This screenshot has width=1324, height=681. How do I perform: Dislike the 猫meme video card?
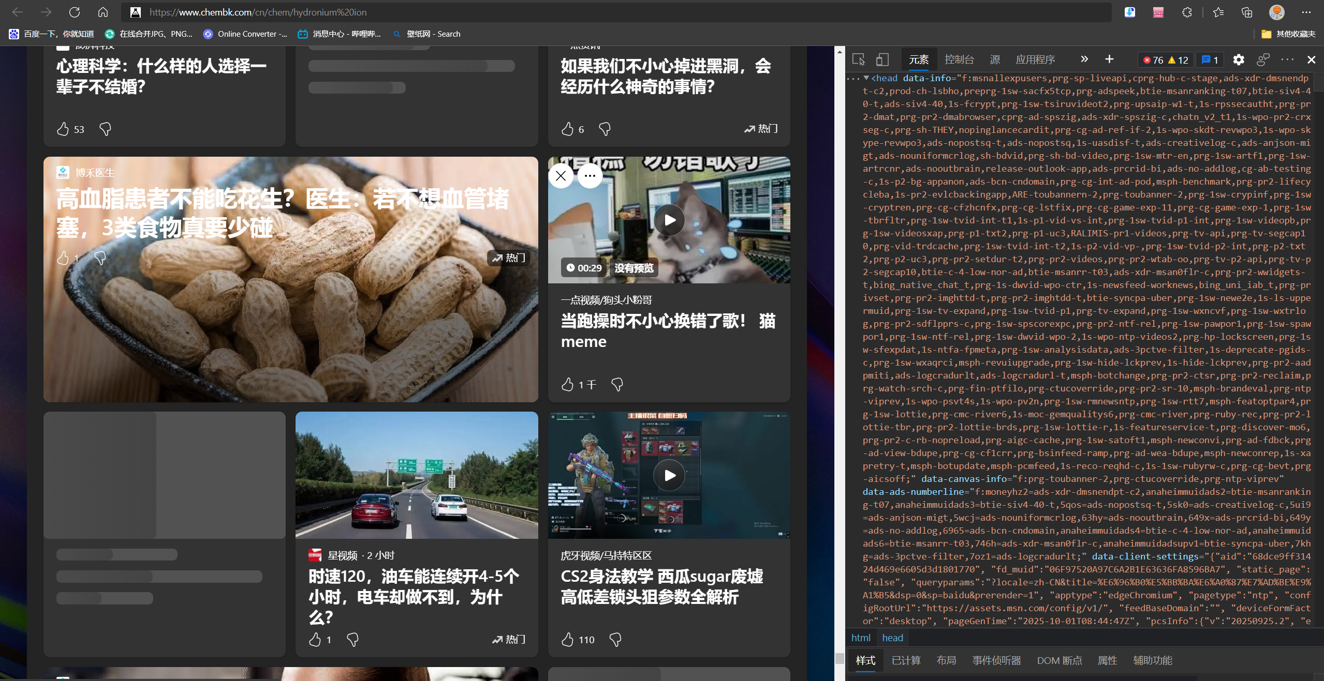[617, 384]
